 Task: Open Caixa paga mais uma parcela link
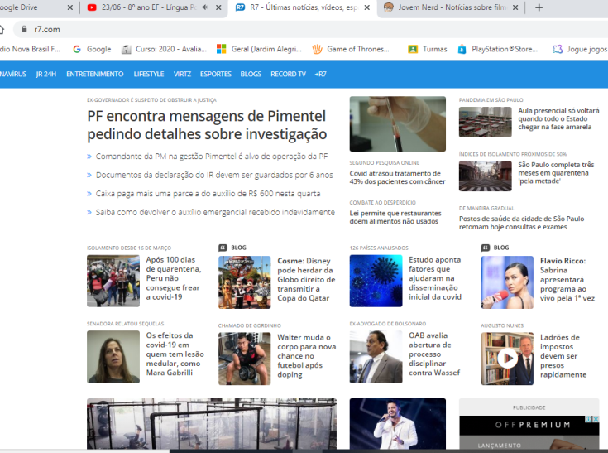click(x=208, y=193)
